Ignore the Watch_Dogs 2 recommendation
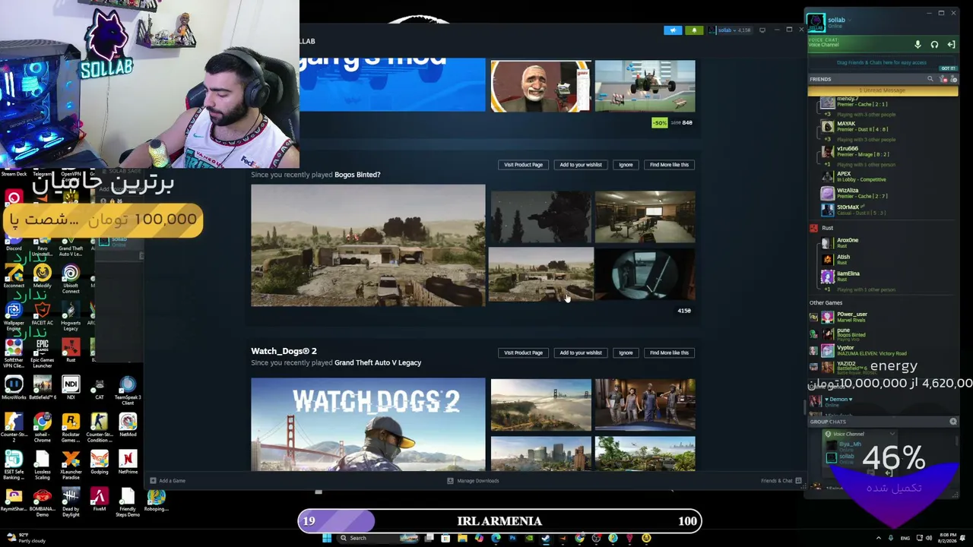973x547 pixels. 626,353
